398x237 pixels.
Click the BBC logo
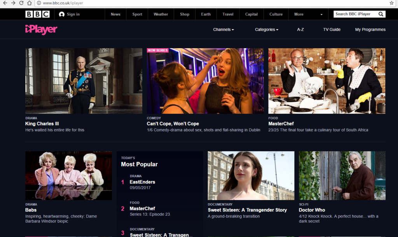click(x=37, y=14)
